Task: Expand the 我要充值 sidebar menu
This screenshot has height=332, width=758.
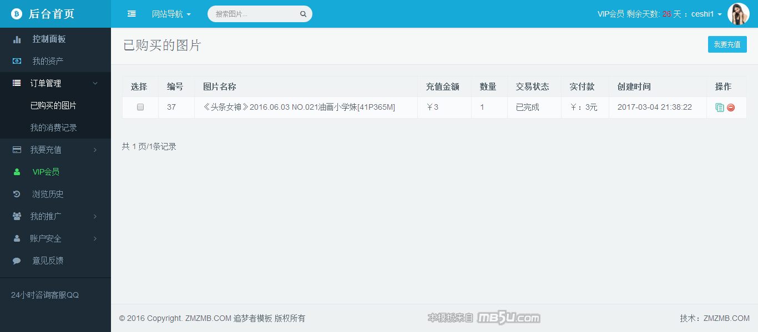Action: click(55, 150)
